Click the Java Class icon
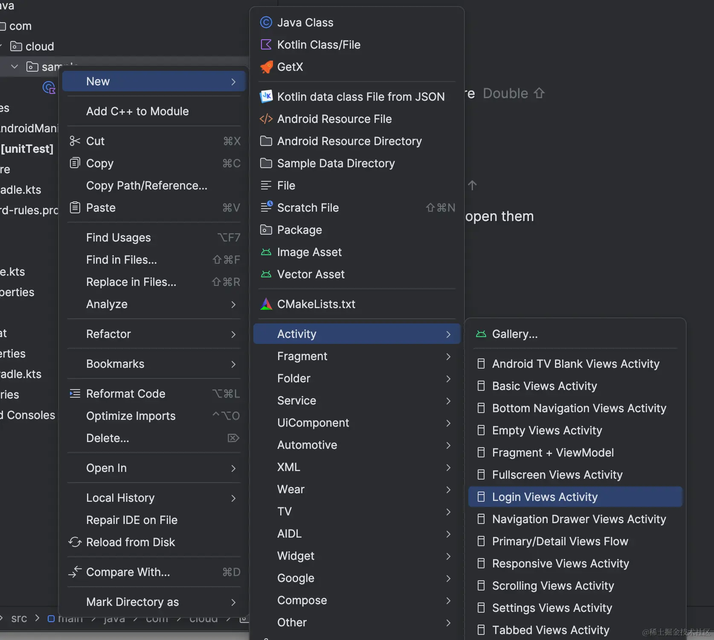 [x=266, y=22]
